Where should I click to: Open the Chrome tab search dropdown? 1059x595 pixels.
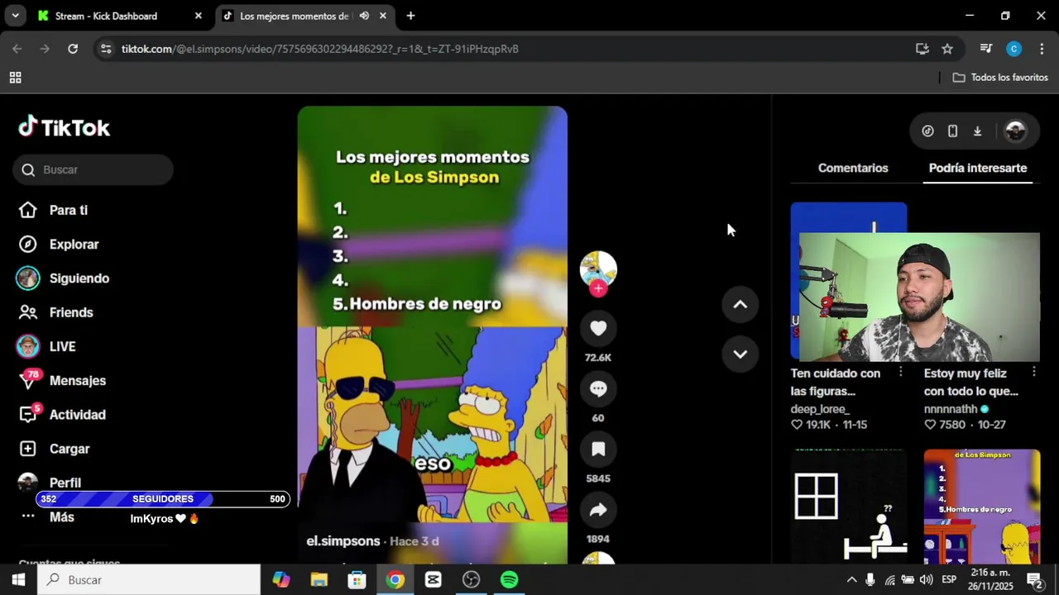click(15, 16)
